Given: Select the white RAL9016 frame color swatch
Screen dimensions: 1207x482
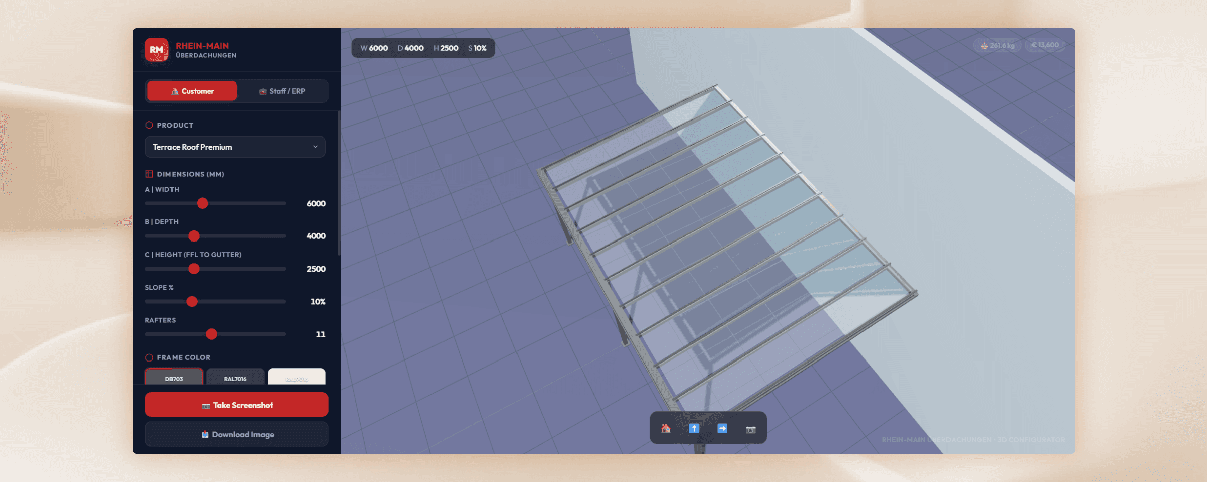Looking at the screenshot, I should pos(297,377).
